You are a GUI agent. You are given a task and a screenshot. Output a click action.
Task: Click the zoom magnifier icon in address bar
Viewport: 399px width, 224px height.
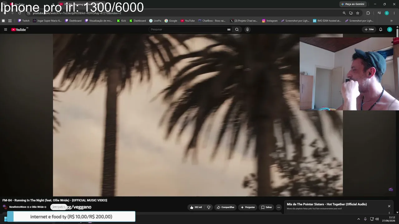344,13
